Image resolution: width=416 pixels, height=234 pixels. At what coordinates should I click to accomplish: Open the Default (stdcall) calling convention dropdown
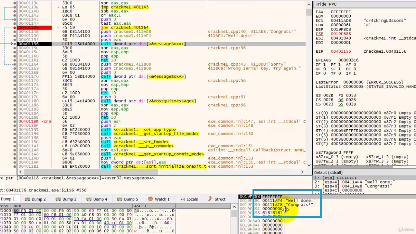pos(328,172)
